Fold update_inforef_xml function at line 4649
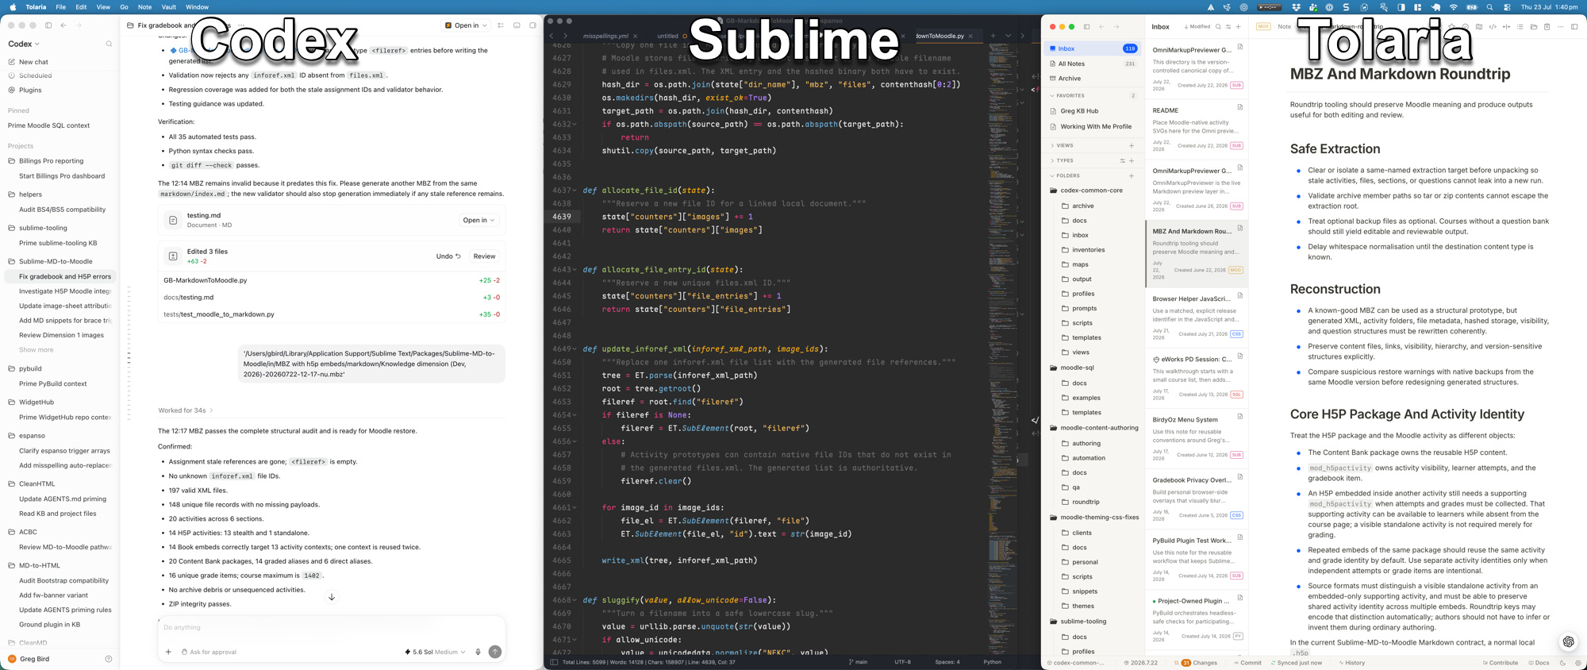This screenshot has height=670, width=1587. (574, 349)
